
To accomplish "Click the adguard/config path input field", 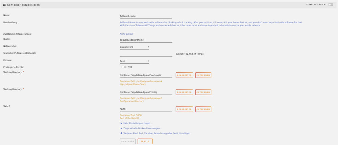I will [146, 92].
